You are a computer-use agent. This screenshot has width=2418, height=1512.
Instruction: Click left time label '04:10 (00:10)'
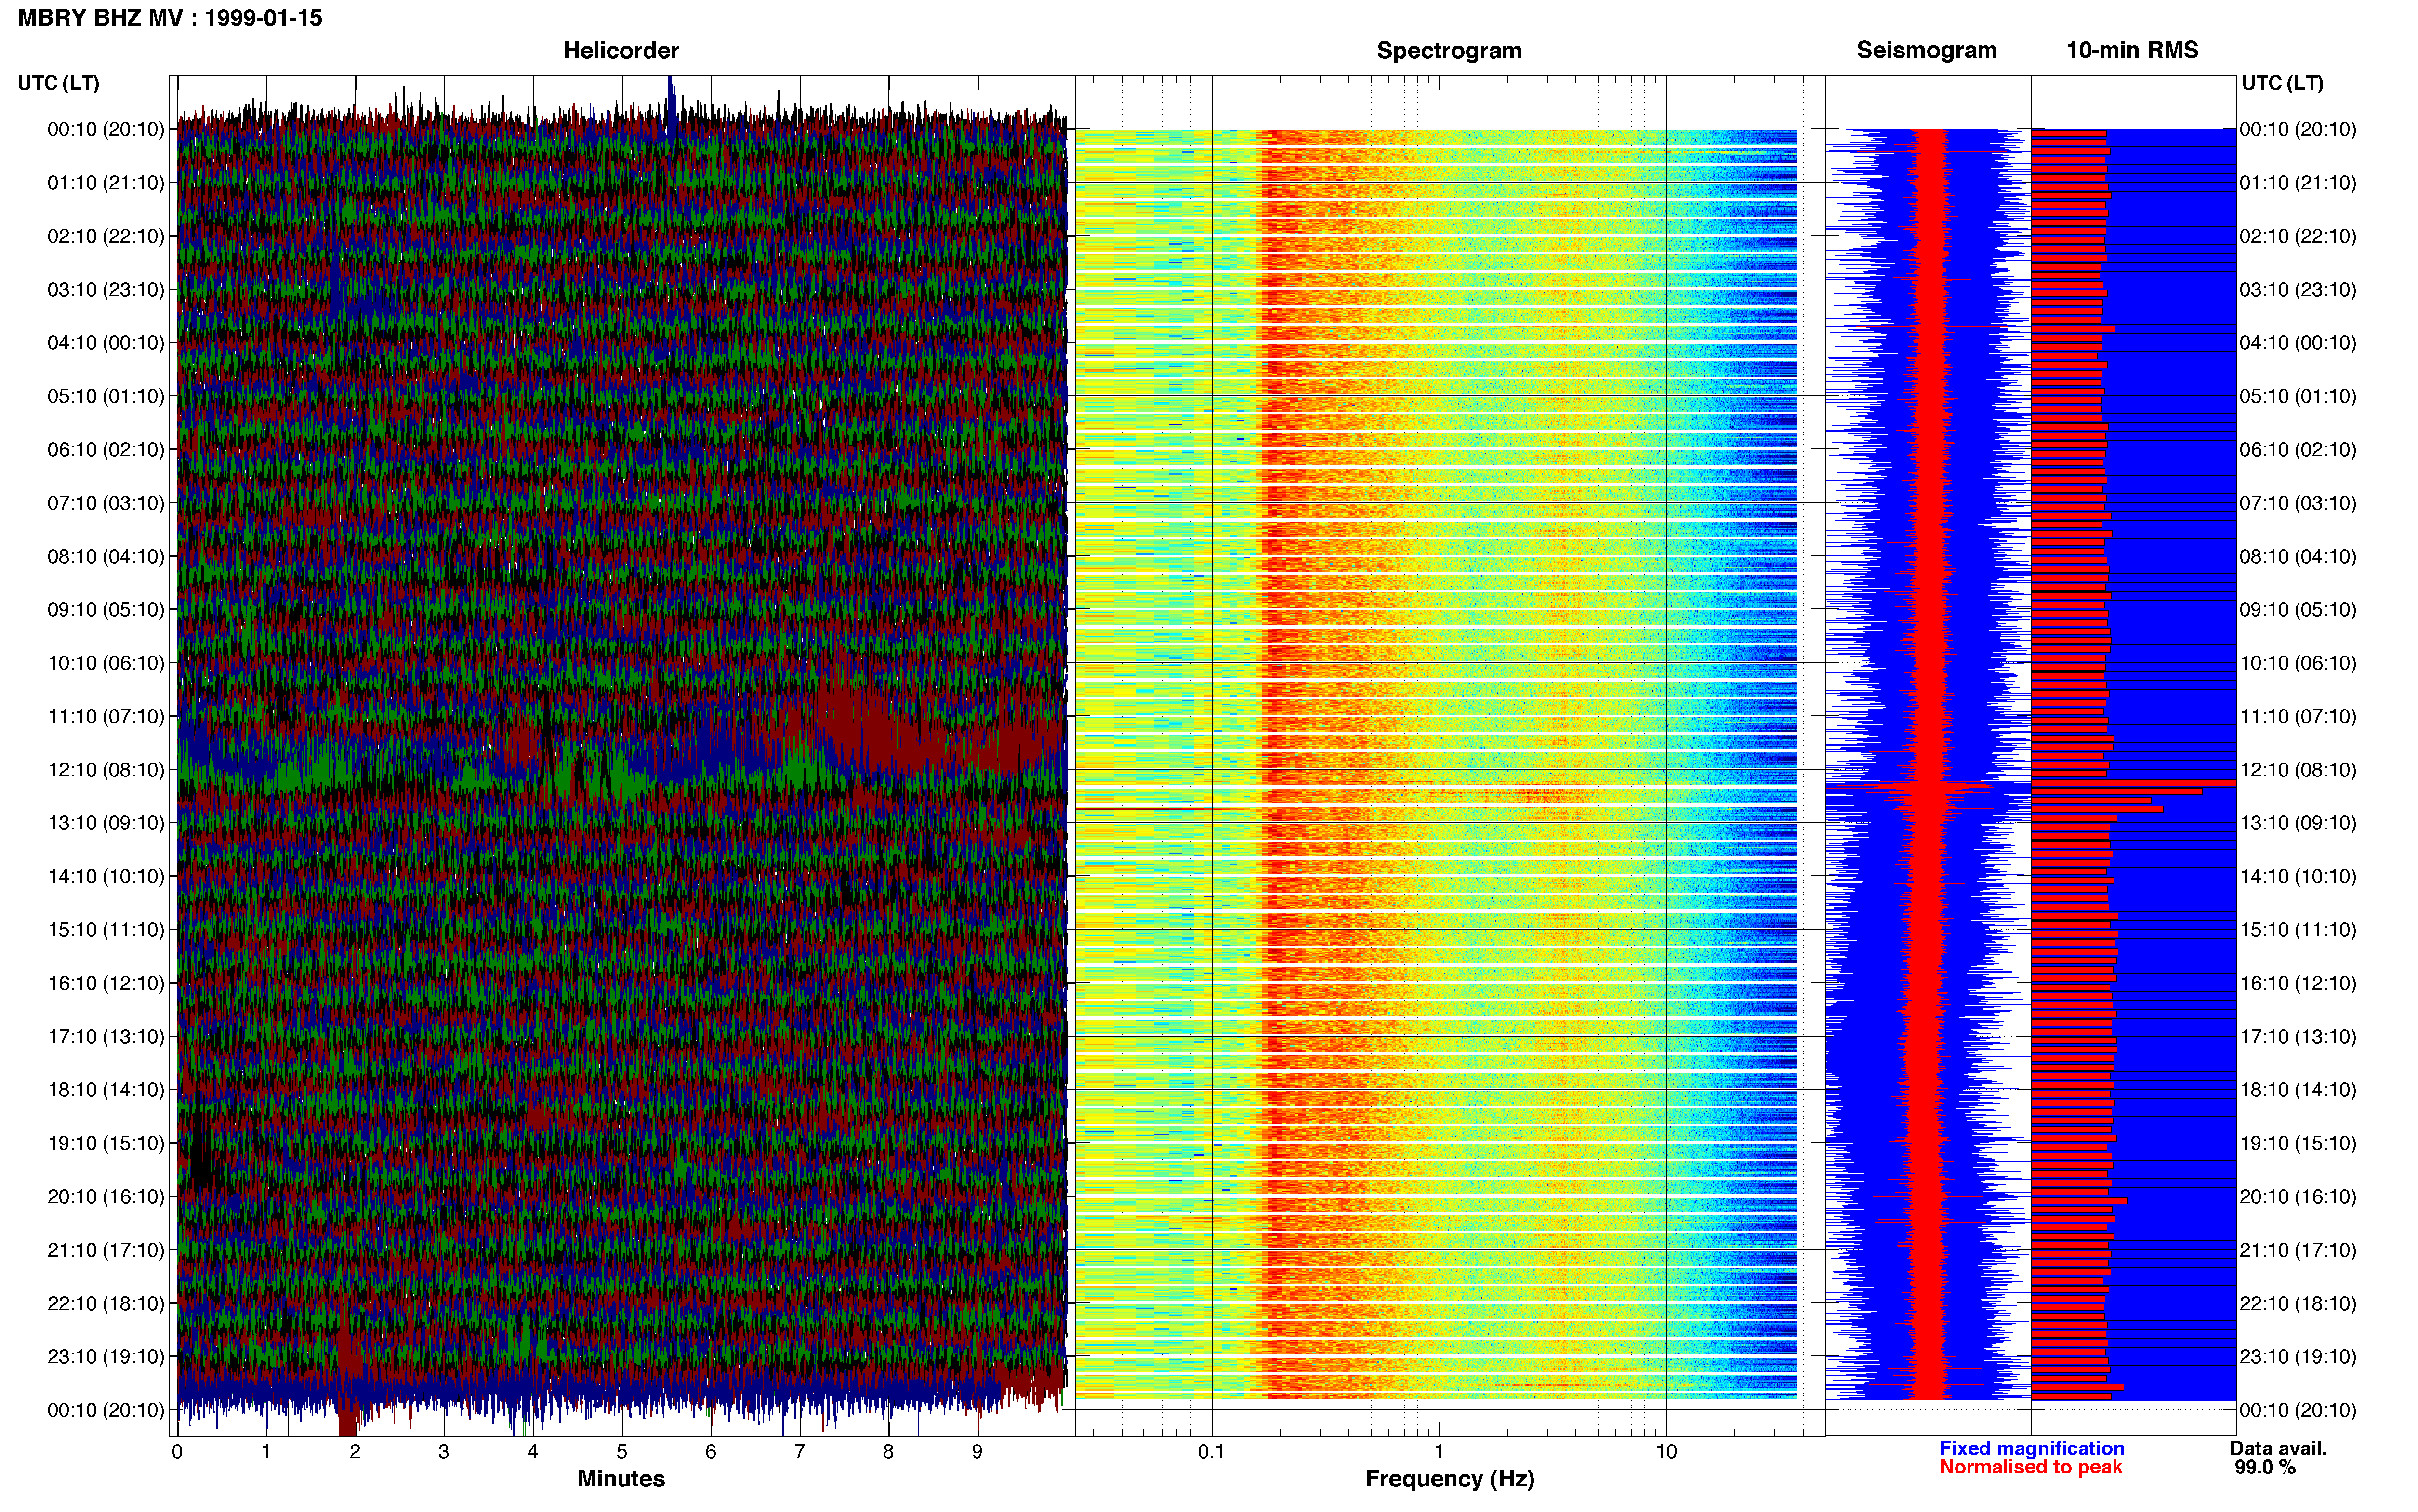coord(106,343)
